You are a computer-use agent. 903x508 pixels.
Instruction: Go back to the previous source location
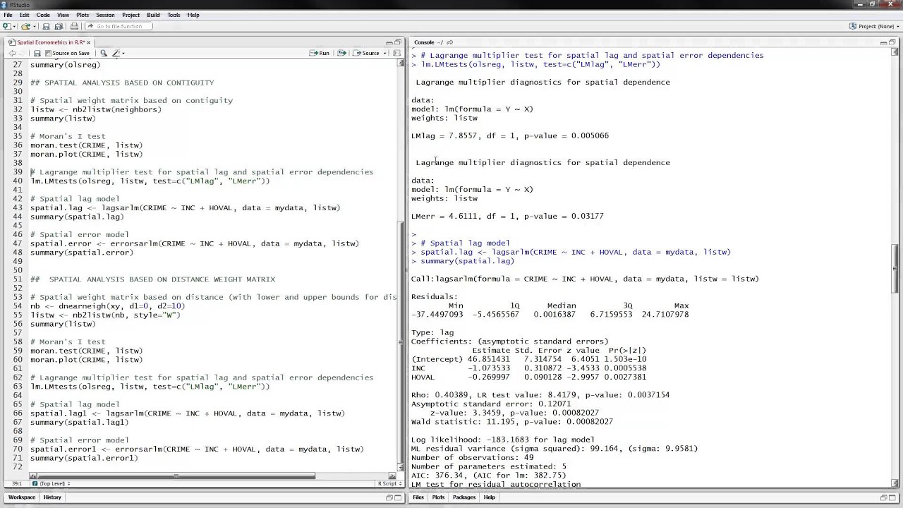click(x=12, y=53)
